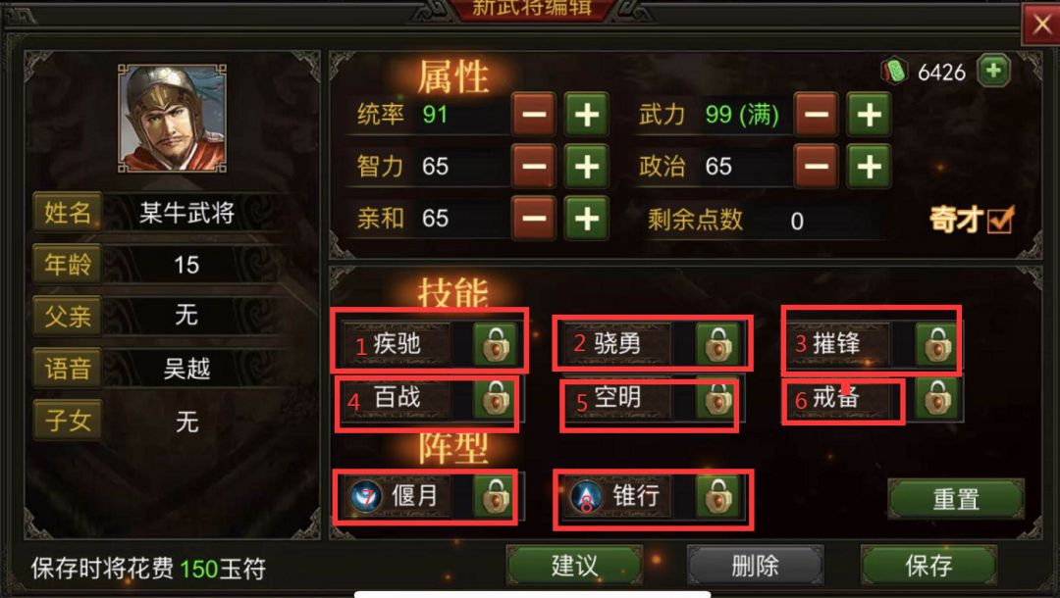Increase 智力 using the plus button
The height and width of the screenshot is (598, 1060).
coord(586,166)
